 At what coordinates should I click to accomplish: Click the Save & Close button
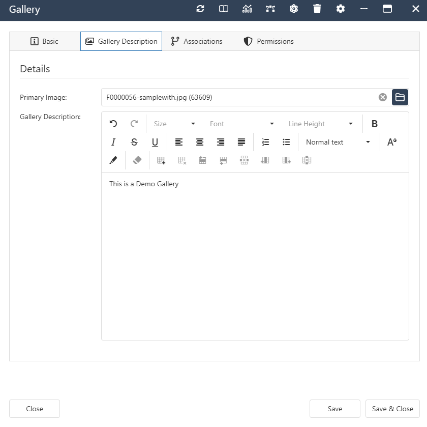pos(392,408)
